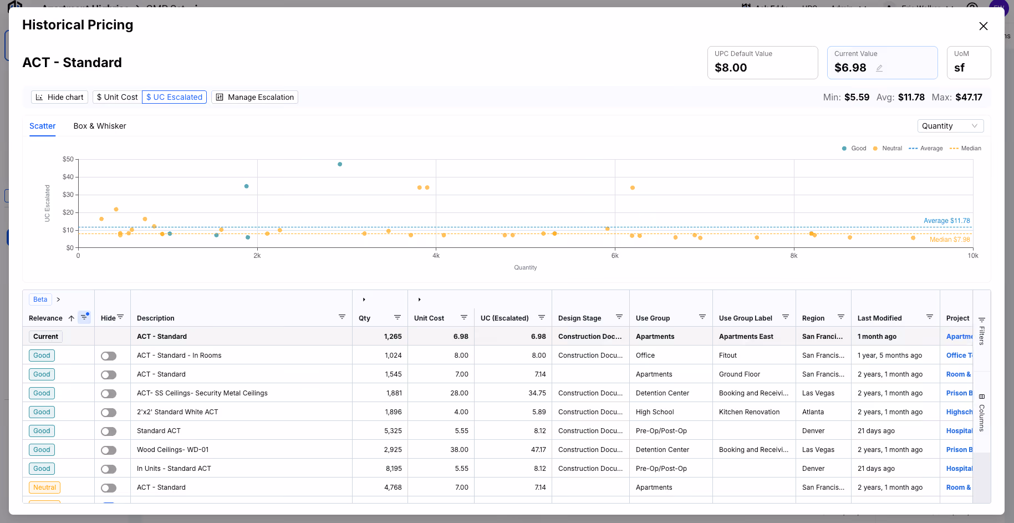Open filter menu on Last Modified column

pos(930,317)
